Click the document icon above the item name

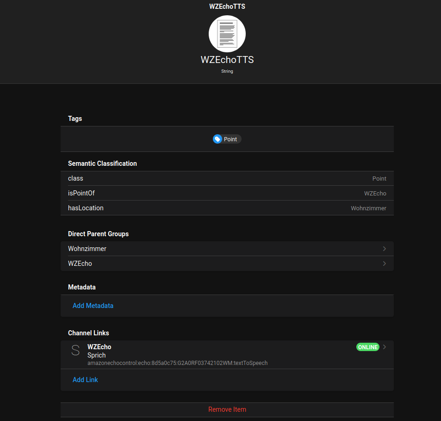pyautogui.click(x=227, y=34)
